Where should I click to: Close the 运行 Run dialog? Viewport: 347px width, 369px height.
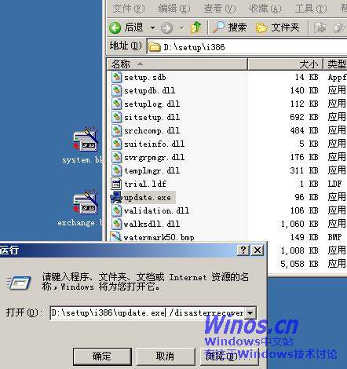pyautogui.click(x=258, y=250)
